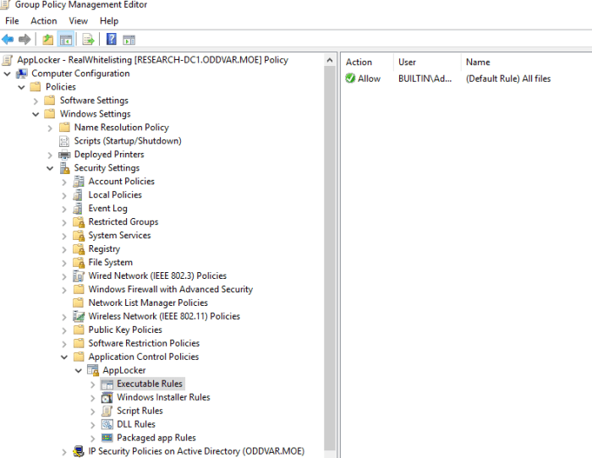The width and height of the screenshot is (592, 458).
Task: Click the tree pane vertical scrollbar
Action: pyautogui.click(x=330, y=254)
